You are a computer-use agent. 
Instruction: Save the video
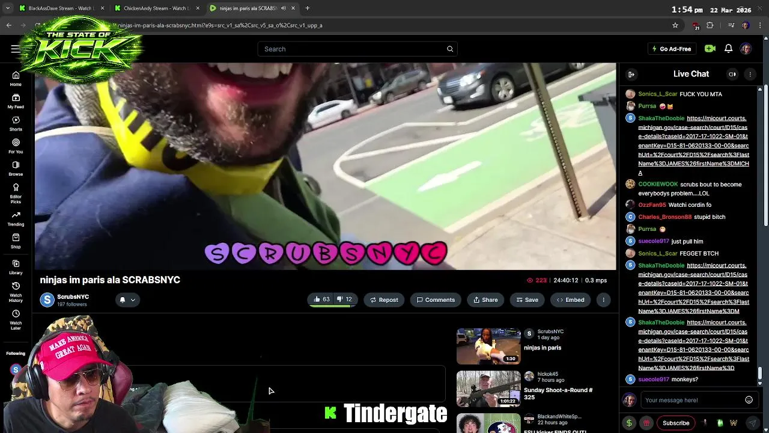(x=527, y=299)
